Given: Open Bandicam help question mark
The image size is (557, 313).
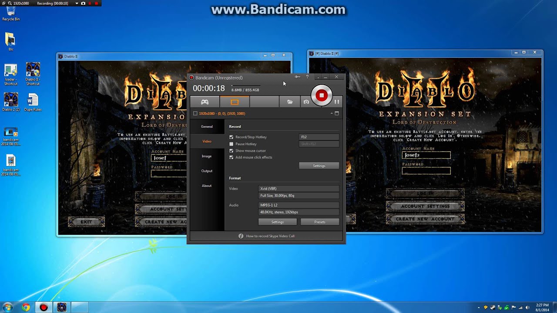Looking at the screenshot, I should [307, 77].
